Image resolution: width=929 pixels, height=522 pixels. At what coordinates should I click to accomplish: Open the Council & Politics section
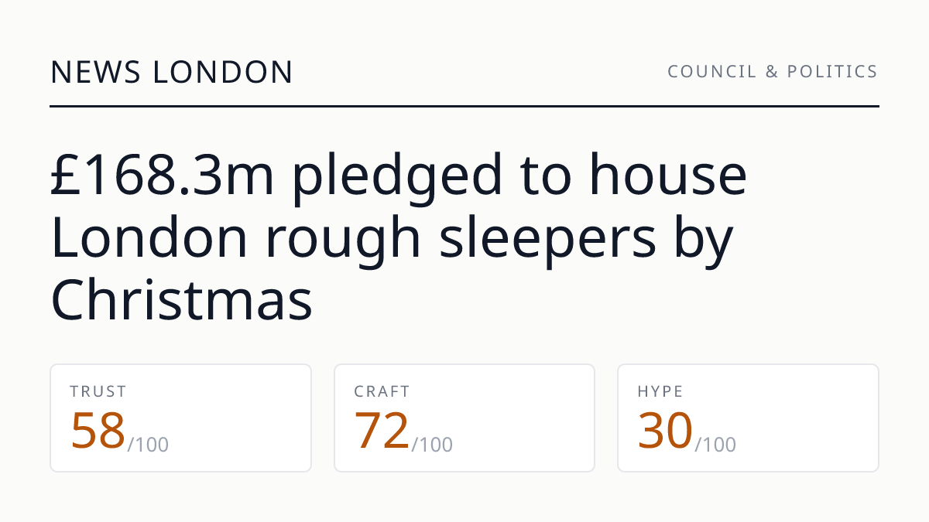point(773,72)
